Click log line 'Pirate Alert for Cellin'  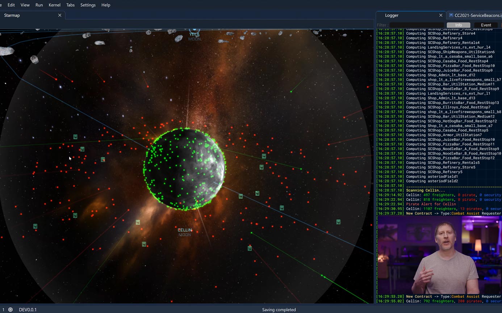pyautogui.click(x=431, y=204)
